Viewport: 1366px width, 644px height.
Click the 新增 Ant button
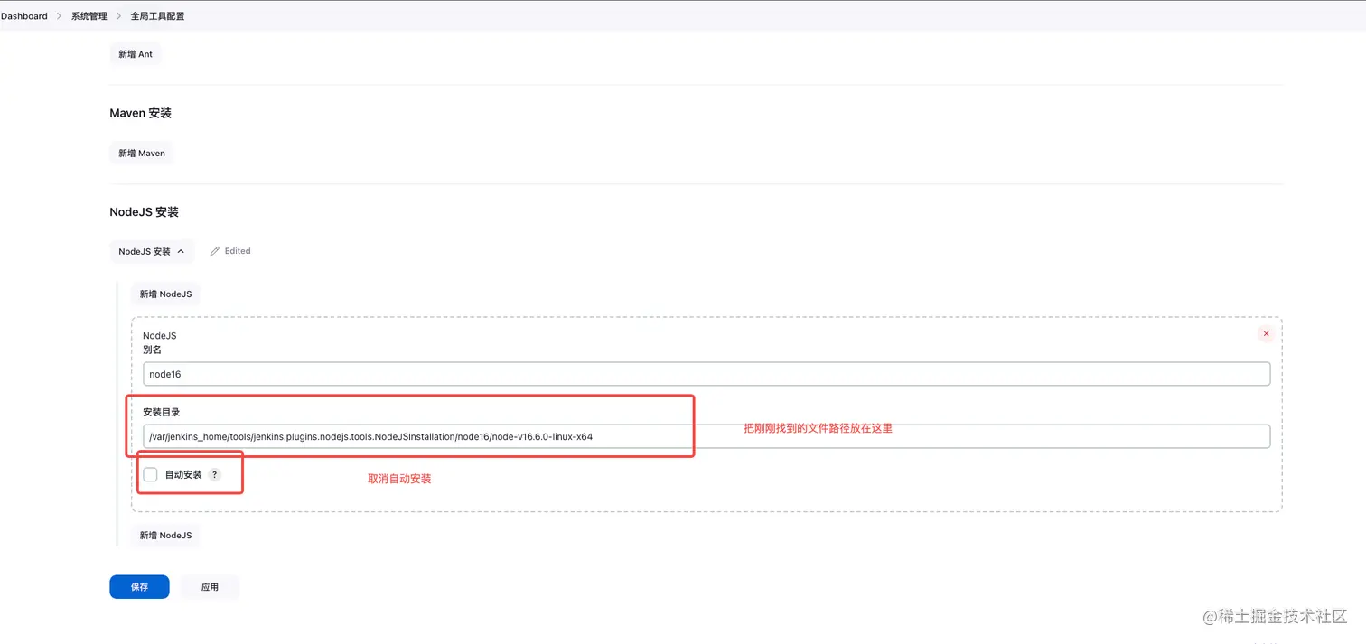coord(136,54)
